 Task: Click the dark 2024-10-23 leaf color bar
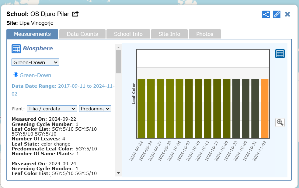236,108
